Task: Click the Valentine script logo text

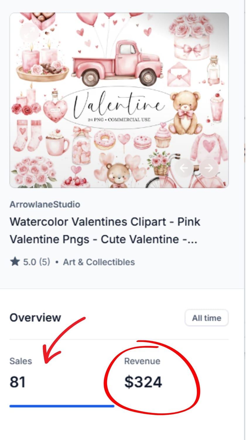Action: (x=119, y=104)
